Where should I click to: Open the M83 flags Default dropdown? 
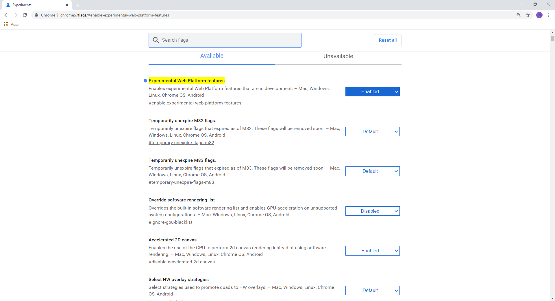(x=373, y=171)
